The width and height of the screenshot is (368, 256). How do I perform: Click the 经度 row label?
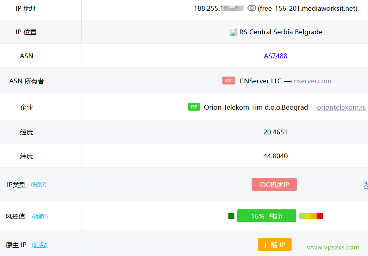pos(26,132)
